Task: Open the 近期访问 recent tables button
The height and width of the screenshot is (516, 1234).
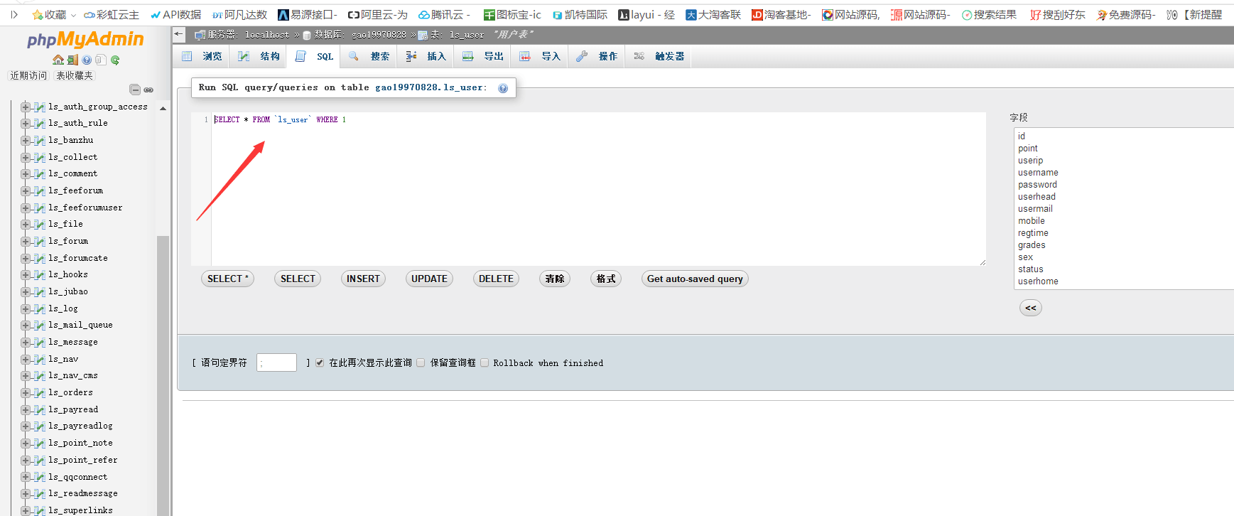Action: (28, 75)
